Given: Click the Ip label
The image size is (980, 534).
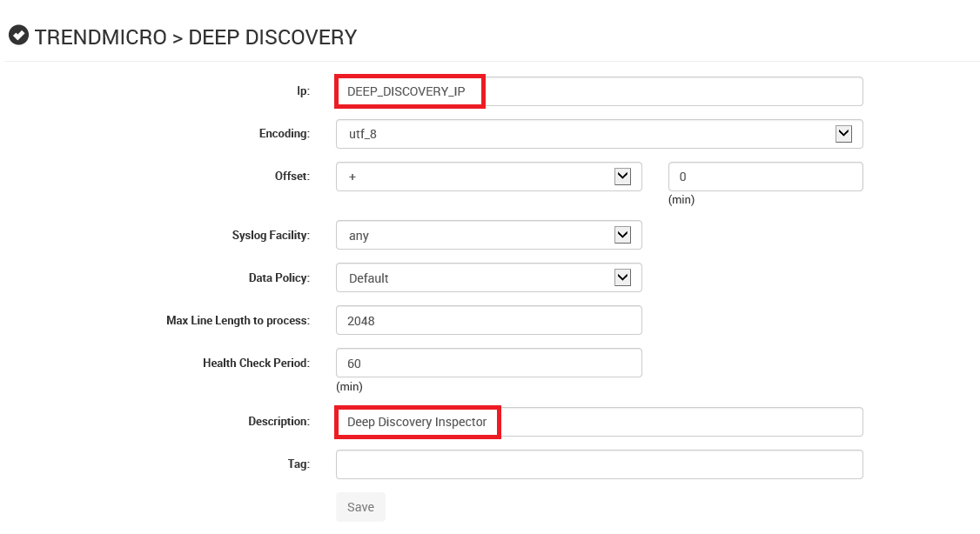Looking at the screenshot, I should pyautogui.click(x=303, y=91).
